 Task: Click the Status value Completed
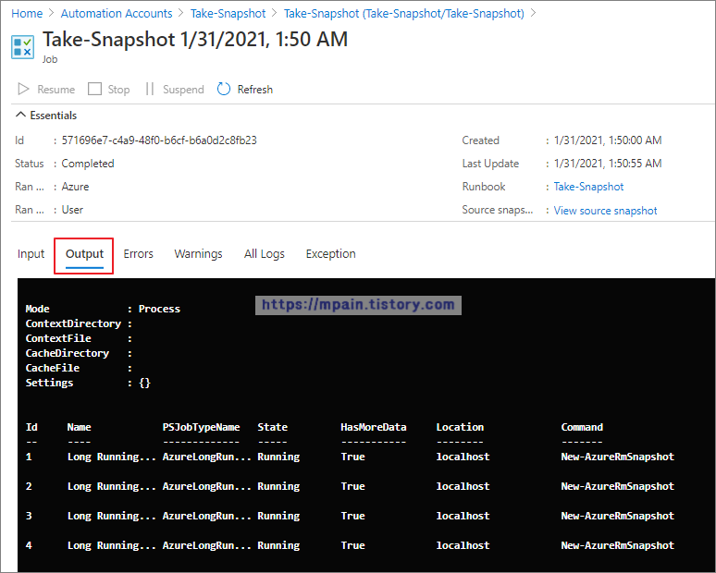(x=88, y=164)
